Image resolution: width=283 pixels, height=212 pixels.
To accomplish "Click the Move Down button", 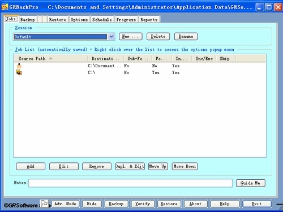I will pyautogui.click(x=185, y=166).
